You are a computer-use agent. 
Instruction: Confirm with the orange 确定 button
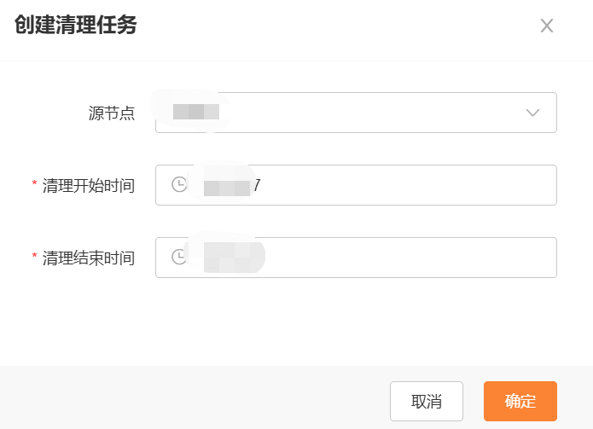(520, 401)
